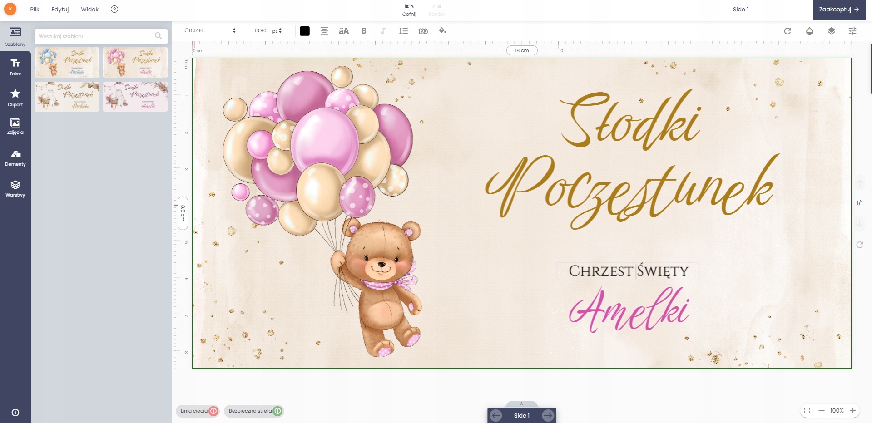The image size is (872, 423).
Task: Open the Plik menu
Action: coord(35,9)
